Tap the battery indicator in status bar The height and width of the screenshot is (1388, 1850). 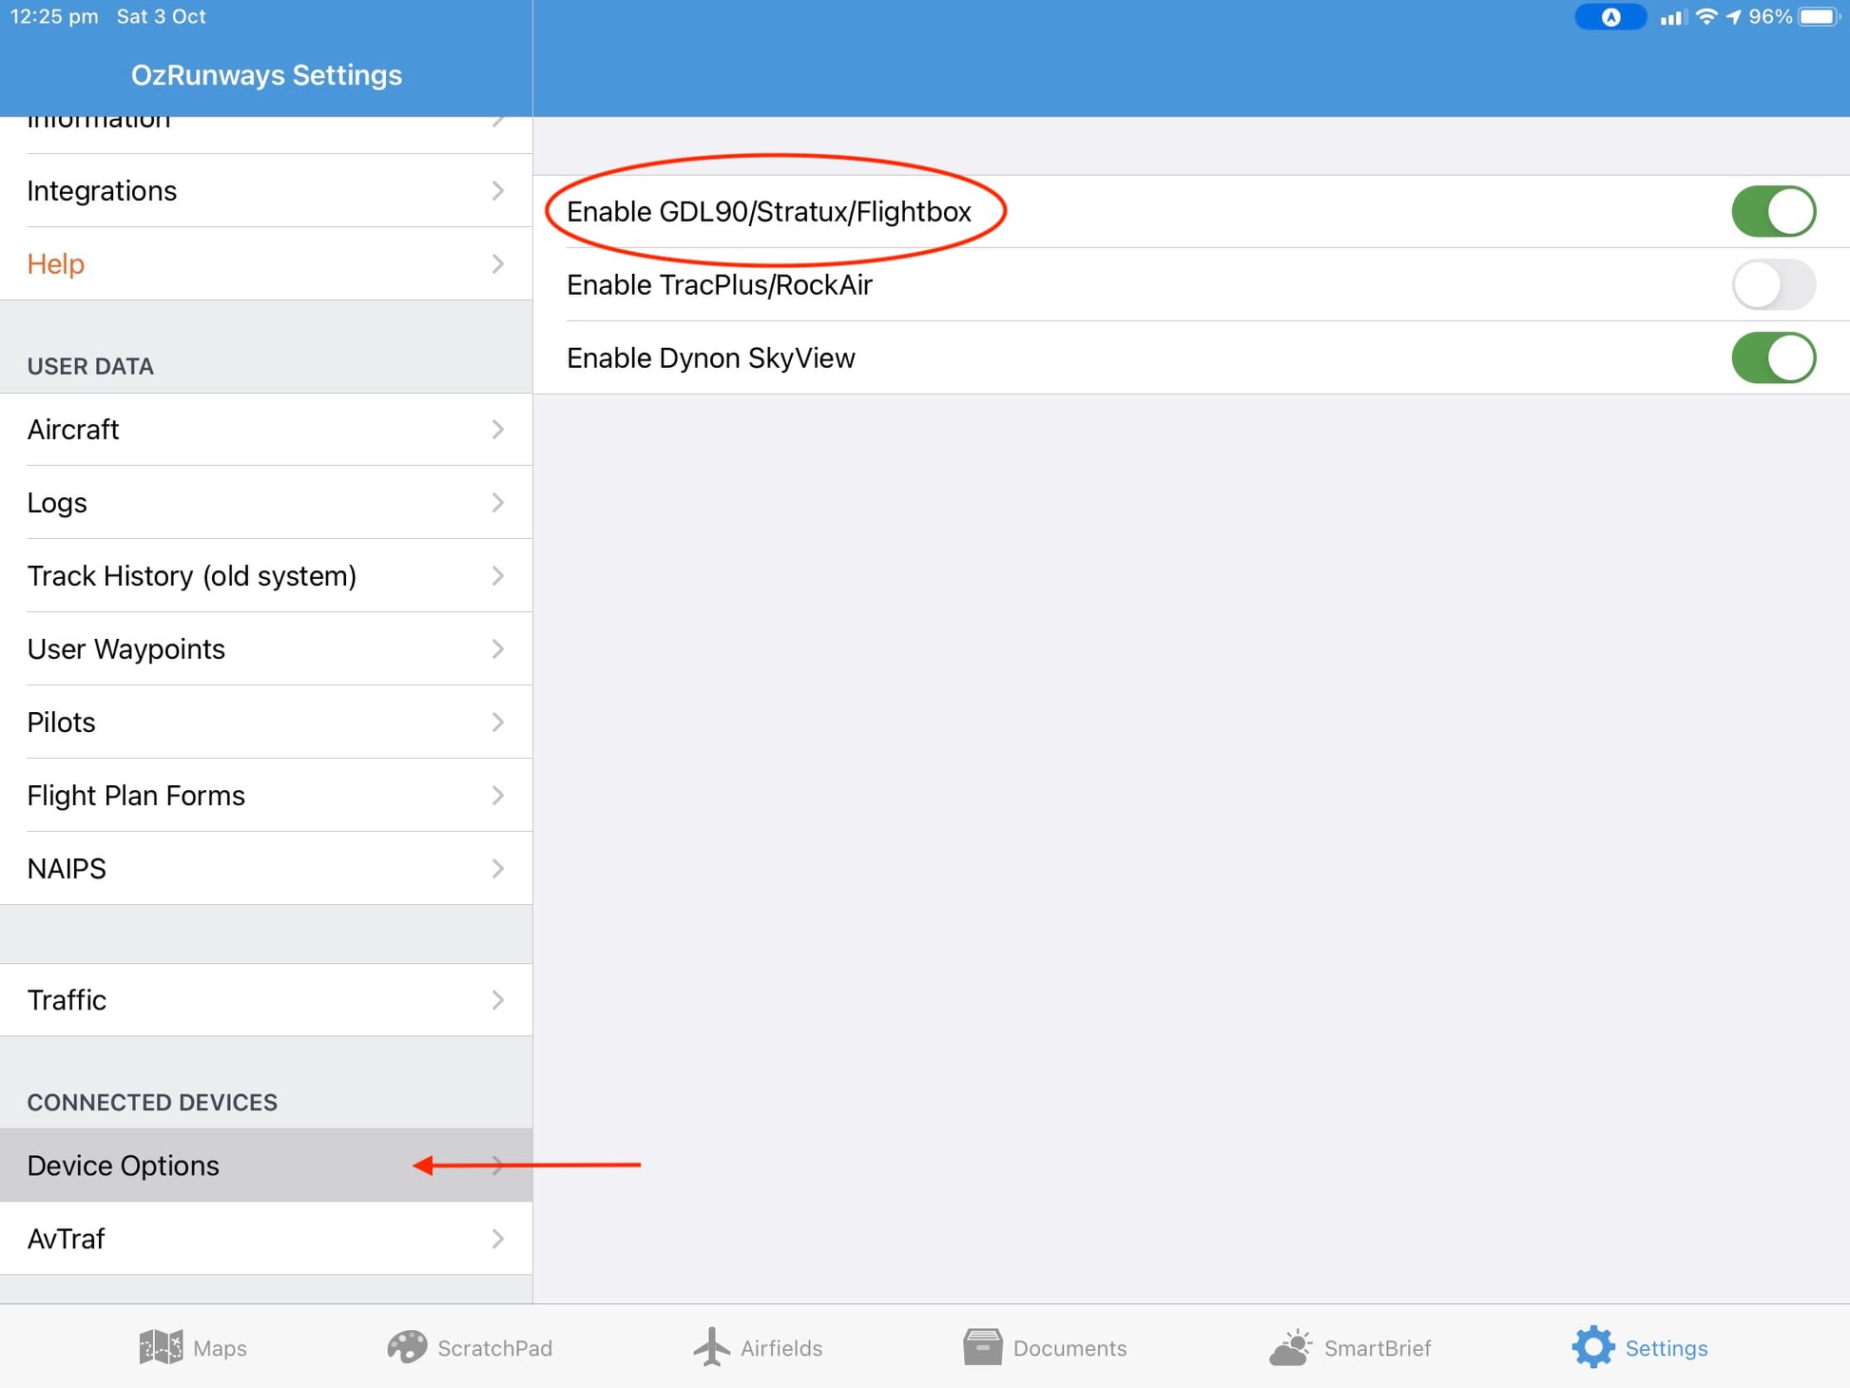(1820, 17)
